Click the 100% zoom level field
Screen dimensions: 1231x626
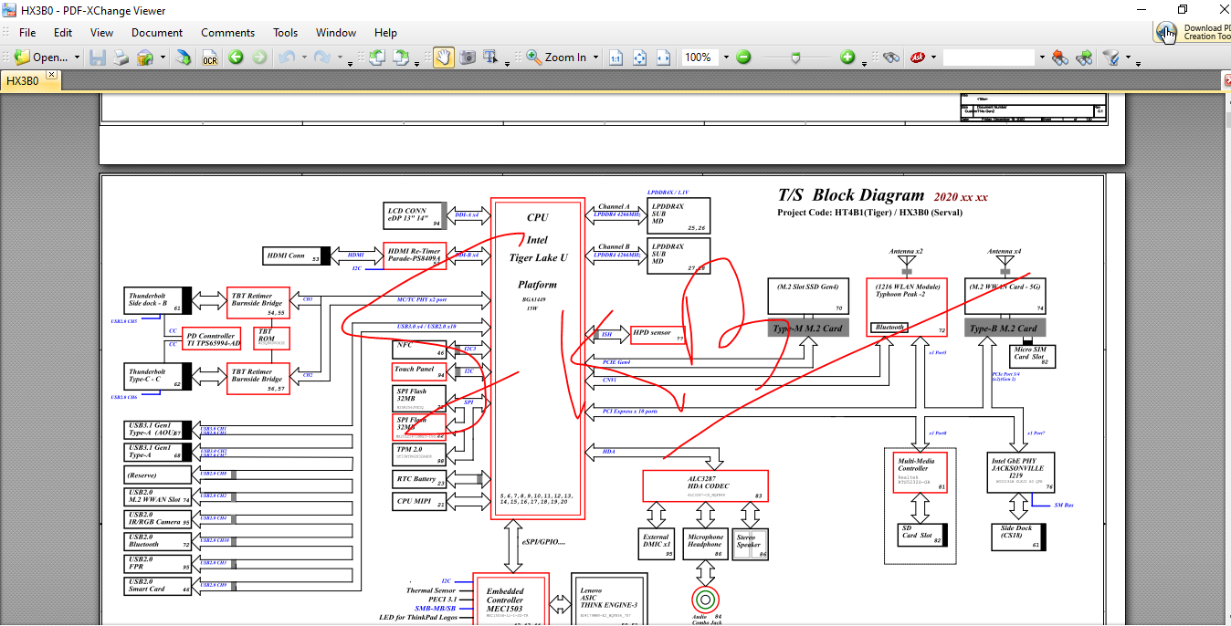pos(699,57)
